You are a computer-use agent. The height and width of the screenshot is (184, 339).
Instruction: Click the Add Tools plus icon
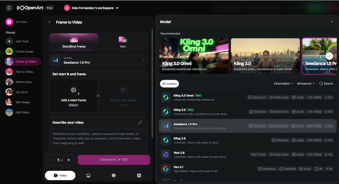pyautogui.click(x=9, y=42)
